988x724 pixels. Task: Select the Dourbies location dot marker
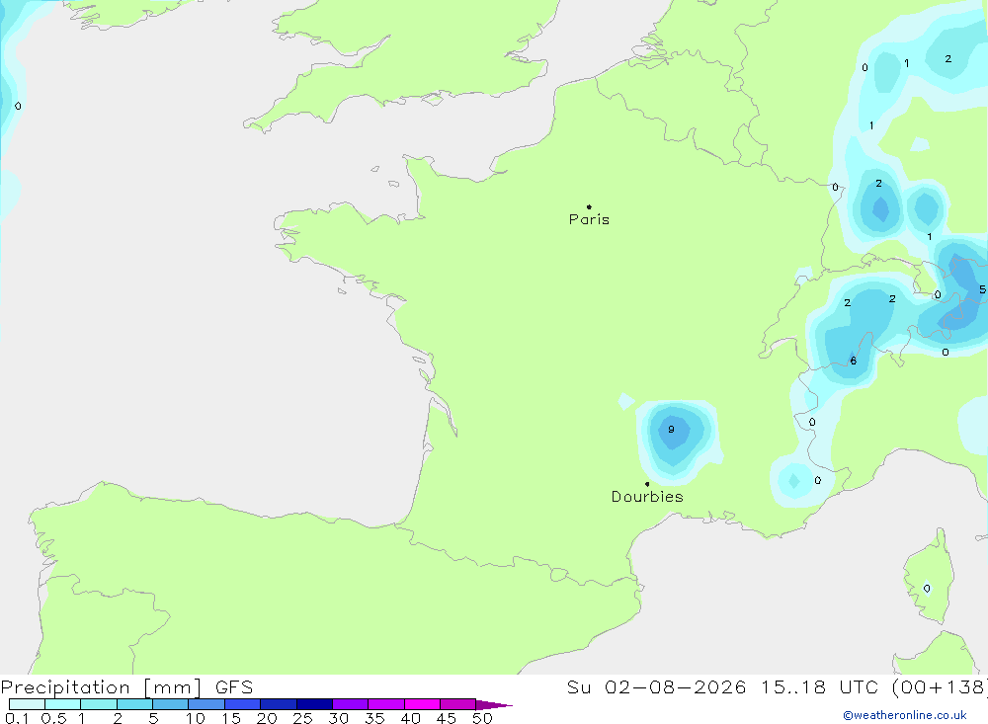[x=647, y=484]
